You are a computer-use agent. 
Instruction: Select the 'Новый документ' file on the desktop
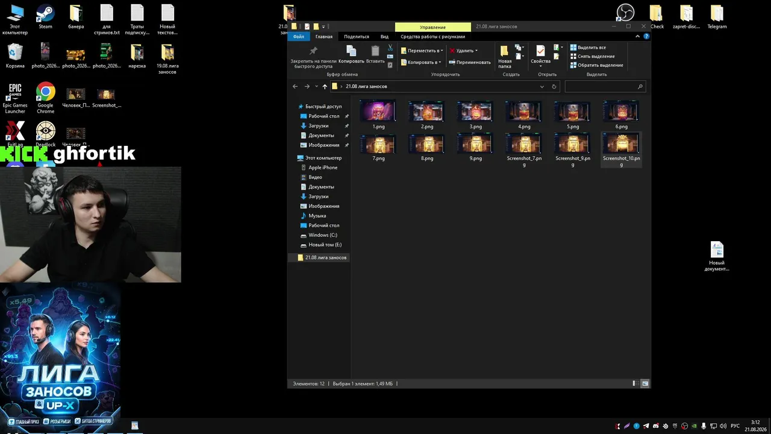717,256
